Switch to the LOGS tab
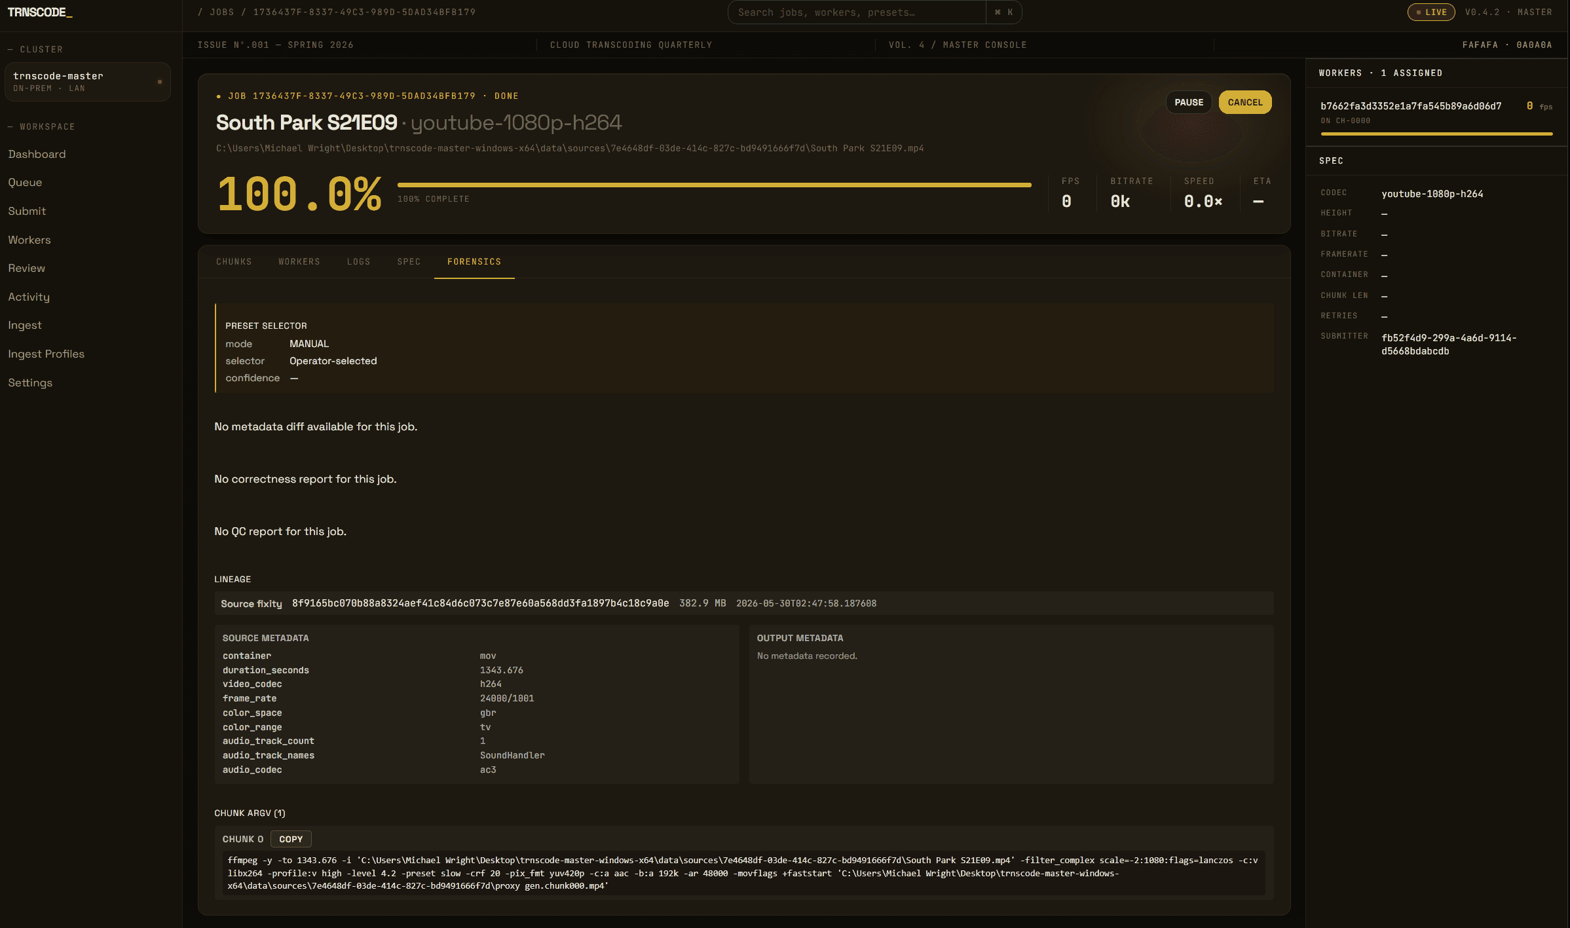 [x=359, y=261]
